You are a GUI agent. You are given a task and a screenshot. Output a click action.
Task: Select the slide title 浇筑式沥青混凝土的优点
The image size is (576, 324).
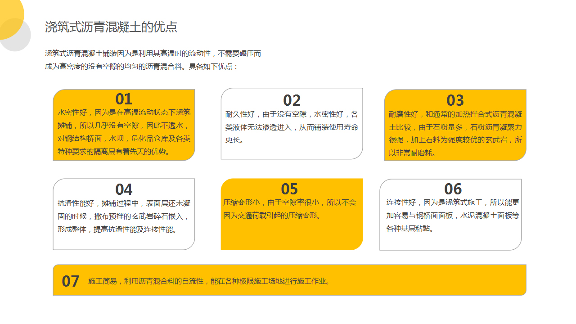111,27
